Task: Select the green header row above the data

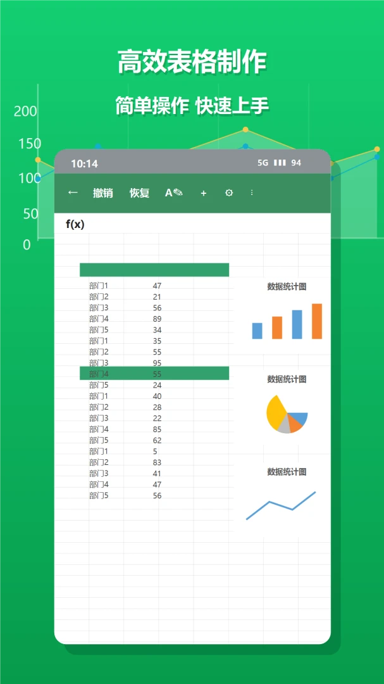Action: point(154,270)
